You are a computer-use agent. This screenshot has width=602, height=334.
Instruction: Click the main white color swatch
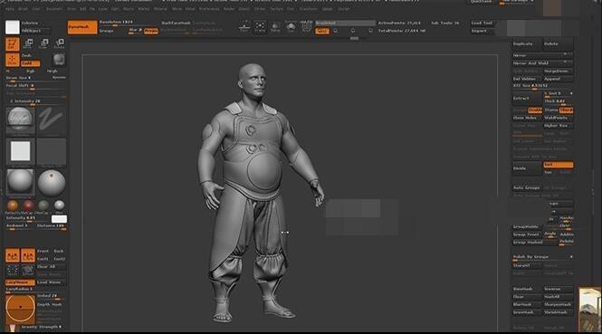point(13,27)
